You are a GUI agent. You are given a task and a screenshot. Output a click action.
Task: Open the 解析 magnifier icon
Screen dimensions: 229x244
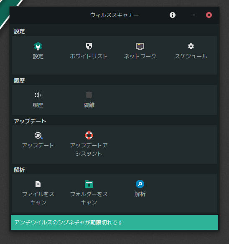140,184
